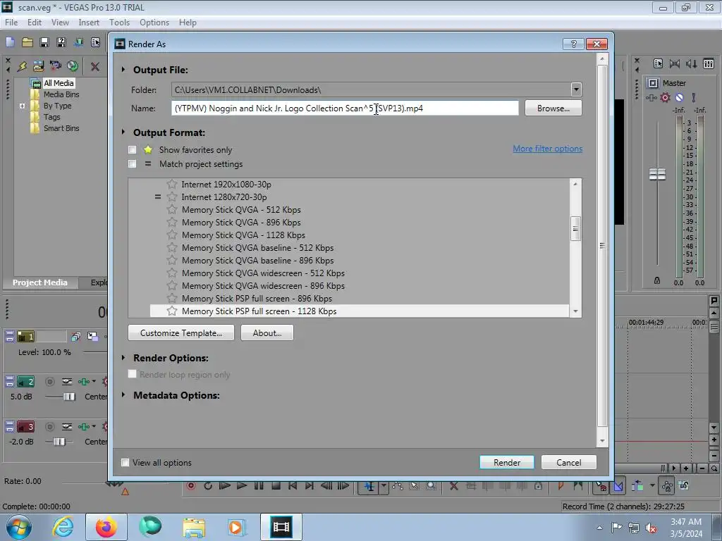The height and width of the screenshot is (541, 722).
Task: Click the Save disk toolbar icon
Action: tap(44, 42)
